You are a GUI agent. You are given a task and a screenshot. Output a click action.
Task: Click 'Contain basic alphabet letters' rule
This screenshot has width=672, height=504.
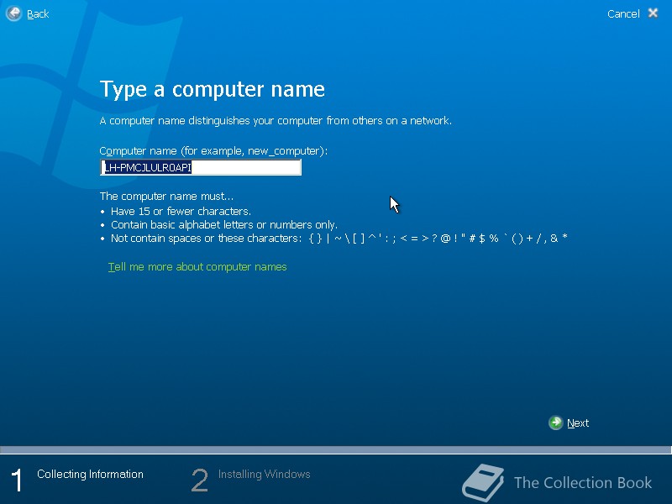pyautogui.click(x=224, y=225)
